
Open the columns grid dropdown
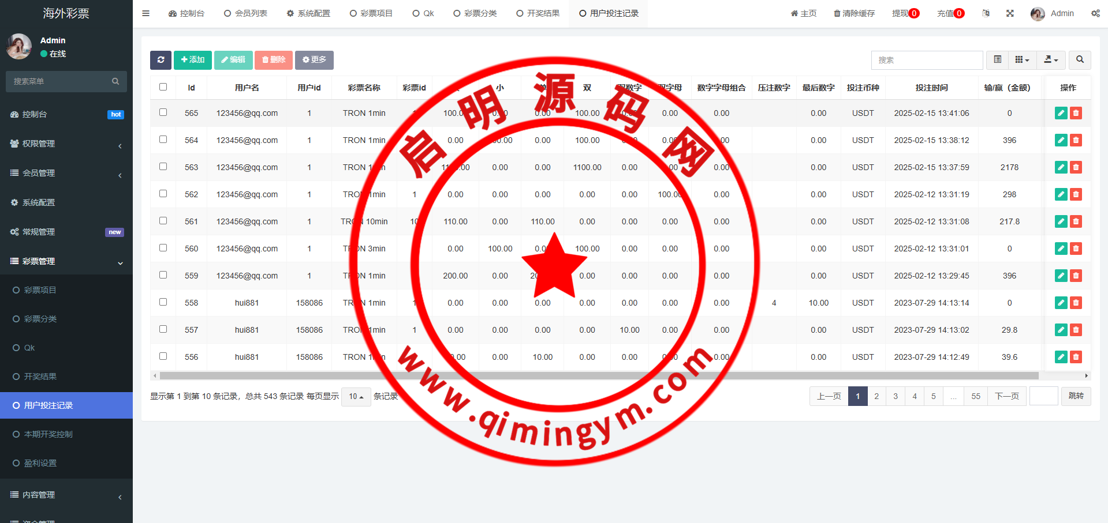(1022, 60)
